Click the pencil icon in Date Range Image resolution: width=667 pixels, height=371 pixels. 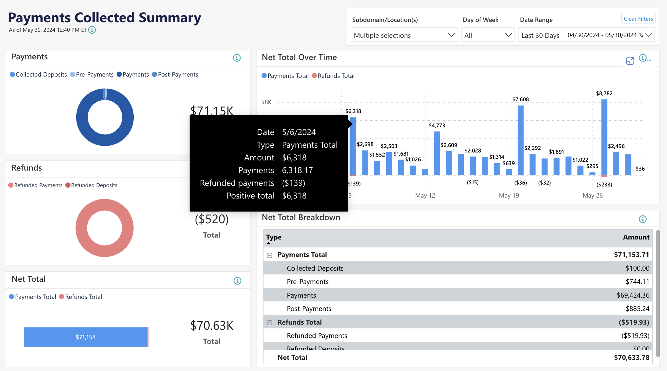pos(641,35)
